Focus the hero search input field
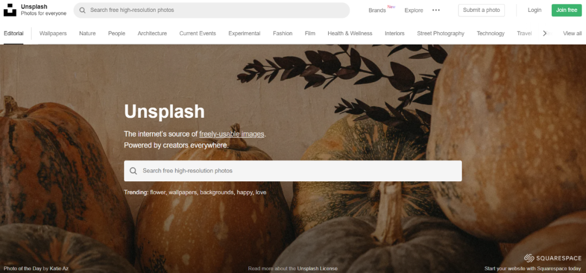 point(293,171)
